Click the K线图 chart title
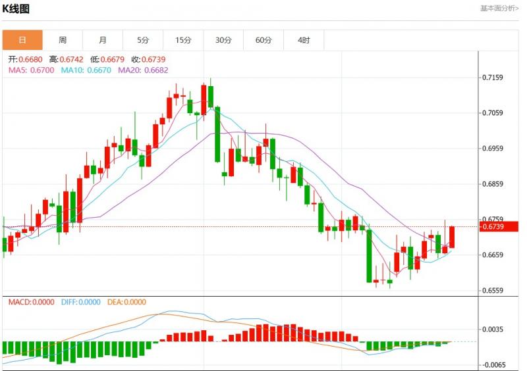This screenshot has width=527, height=371. point(16,9)
